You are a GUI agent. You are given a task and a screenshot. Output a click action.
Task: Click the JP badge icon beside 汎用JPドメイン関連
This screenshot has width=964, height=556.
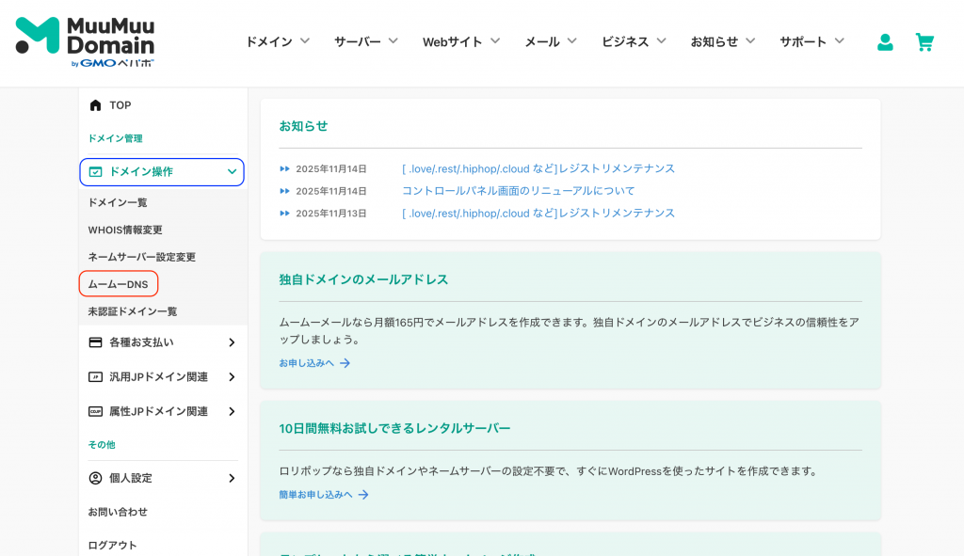coord(96,376)
